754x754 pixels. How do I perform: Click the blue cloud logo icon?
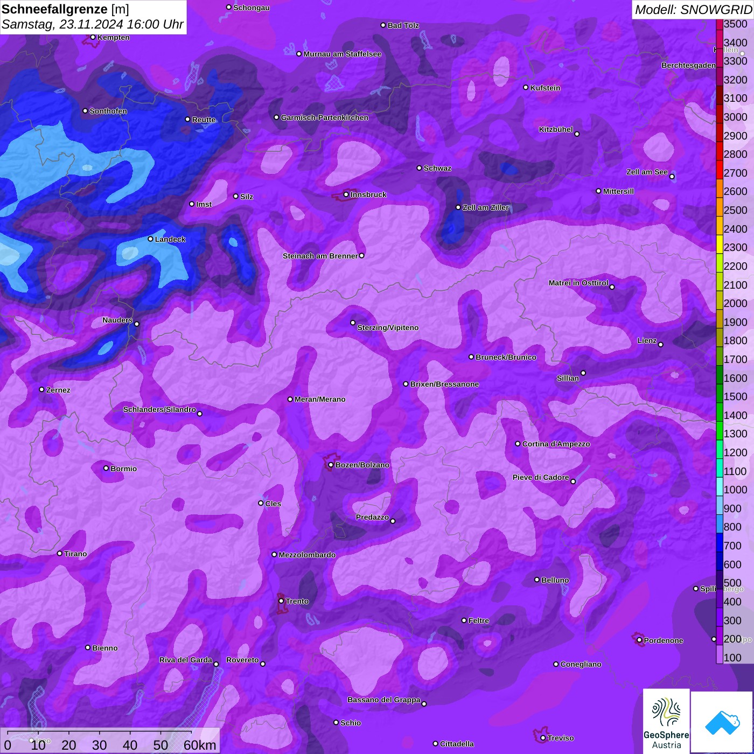[x=722, y=722]
